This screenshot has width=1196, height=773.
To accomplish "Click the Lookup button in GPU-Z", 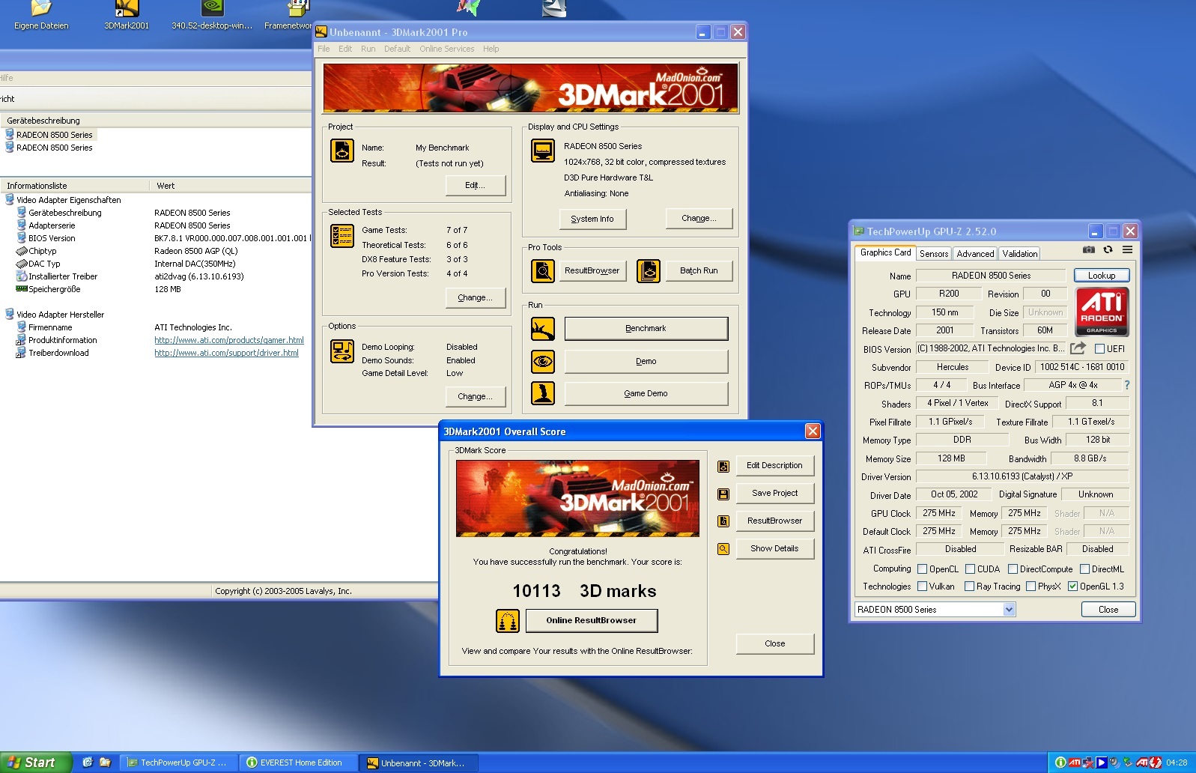I will [1102, 276].
